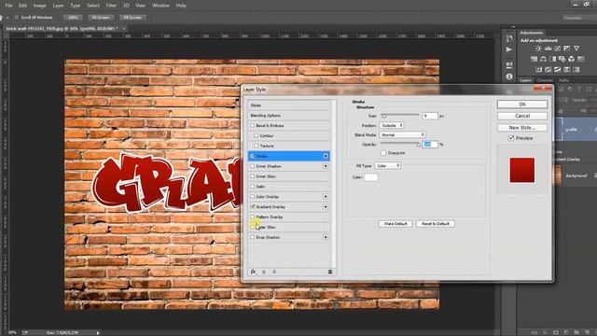Click the Fit Screen button
Viewport: 597px width, 336px height.
tap(101, 18)
